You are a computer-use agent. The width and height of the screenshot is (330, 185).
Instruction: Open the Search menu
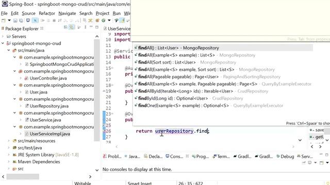(x=86, y=13)
